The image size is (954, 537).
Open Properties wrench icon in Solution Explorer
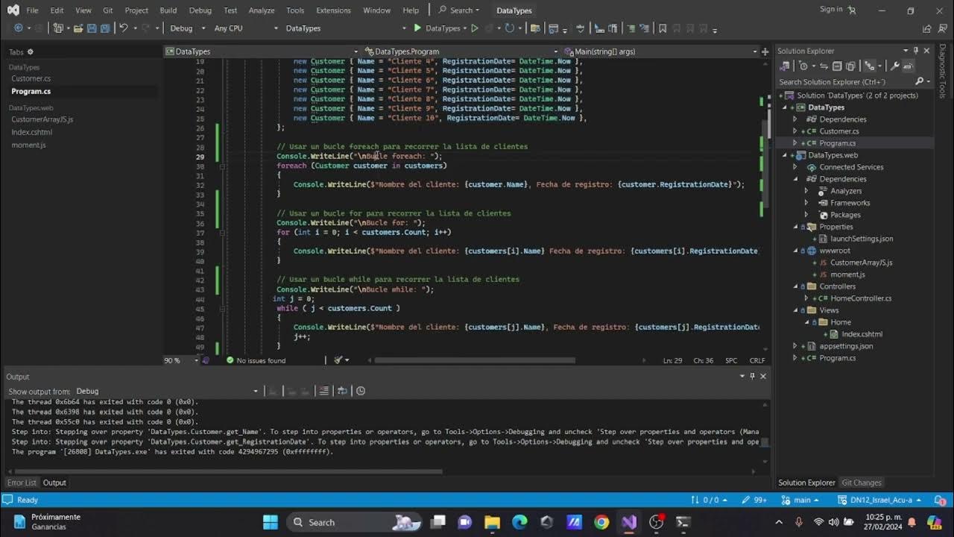[x=894, y=66]
